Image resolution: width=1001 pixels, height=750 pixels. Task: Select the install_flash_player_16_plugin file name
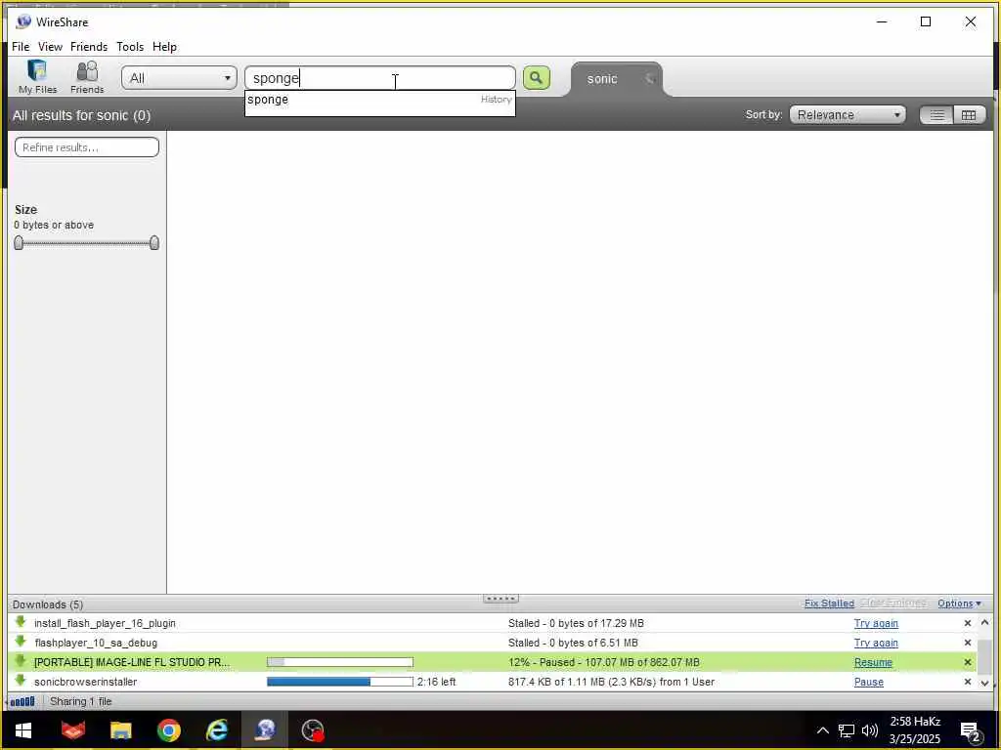(x=105, y=623)
